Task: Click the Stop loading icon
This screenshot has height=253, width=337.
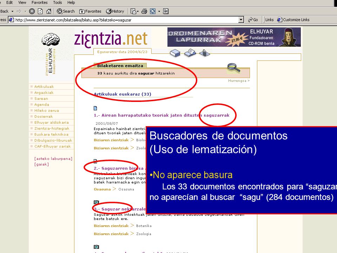Action: pyautogui.click(x=32, y=11)
